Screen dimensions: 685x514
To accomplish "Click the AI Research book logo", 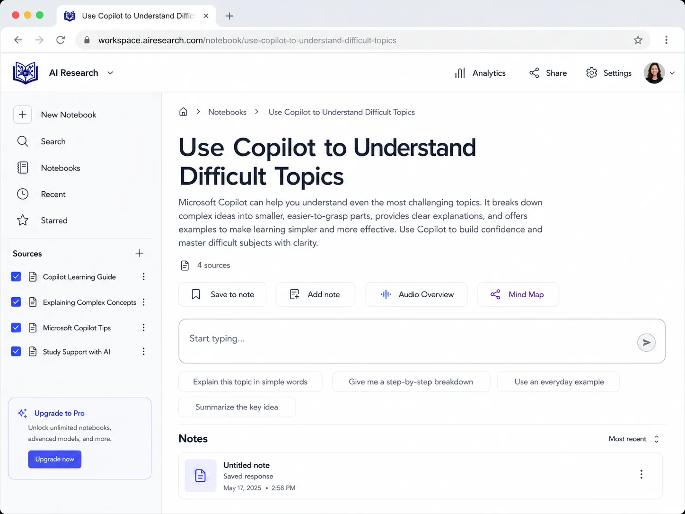I will pyautogui.click(x=26, y=73).
